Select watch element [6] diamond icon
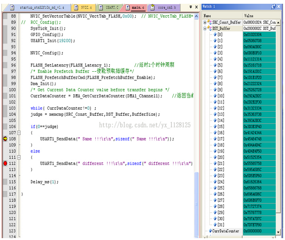Screen dimensions: 285x240 [215, 71]
